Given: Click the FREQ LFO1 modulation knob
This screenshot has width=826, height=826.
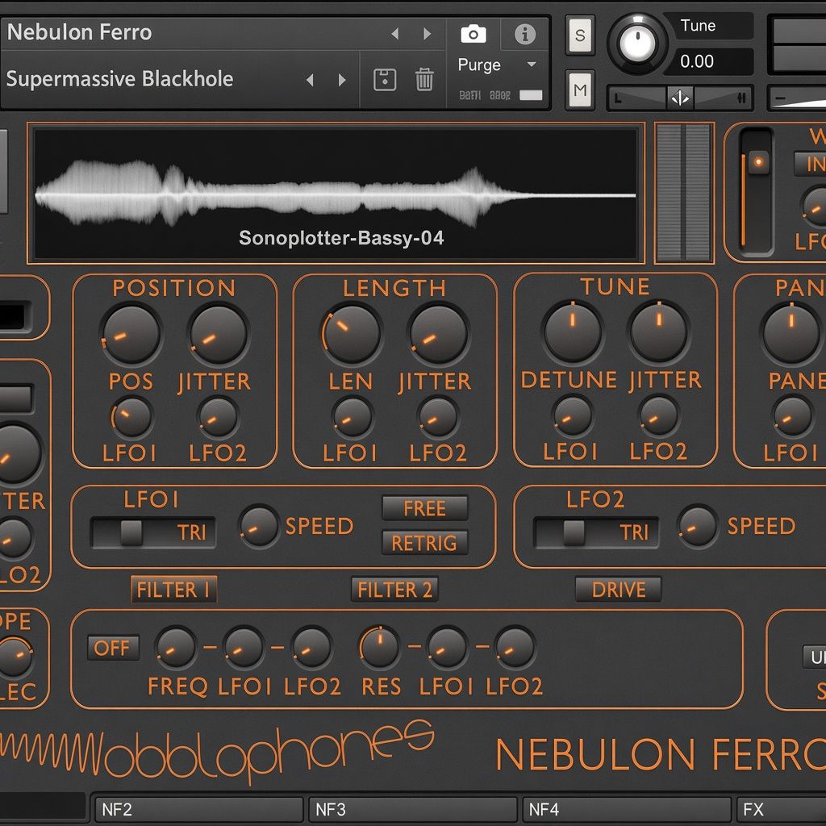Looking at the screenshot, I should [x=244, y=647].
